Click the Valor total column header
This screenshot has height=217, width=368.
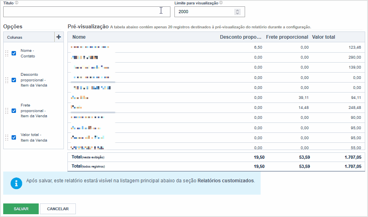[323, 37]
